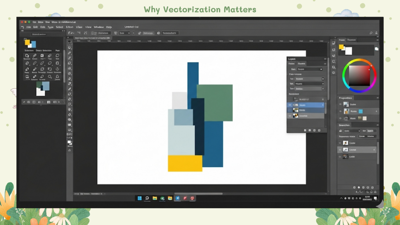Open the swatch type dropdown in the Swatches panel

352,131
